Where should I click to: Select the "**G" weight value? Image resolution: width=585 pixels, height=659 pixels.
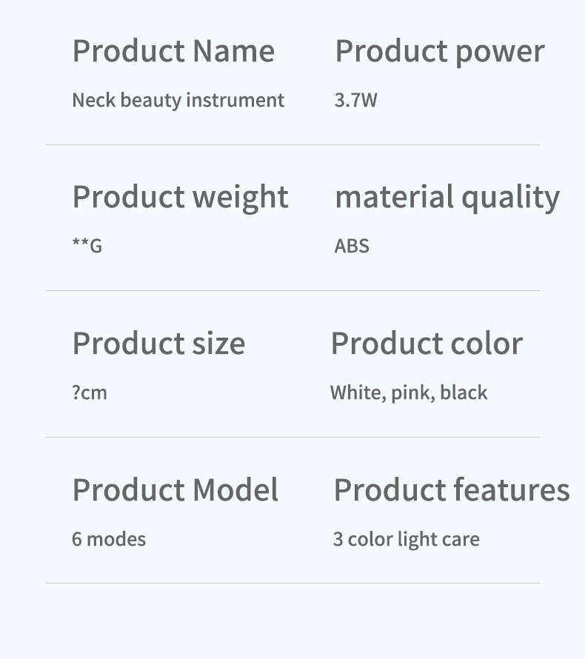click(87, 246)
